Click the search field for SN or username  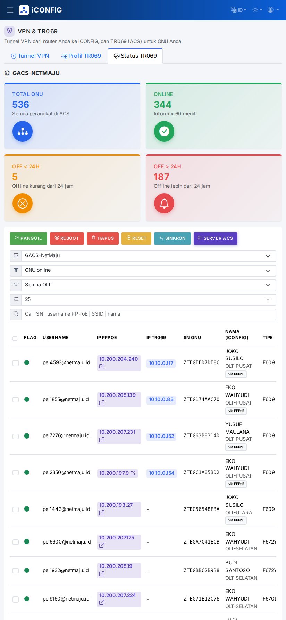[149, 314]
